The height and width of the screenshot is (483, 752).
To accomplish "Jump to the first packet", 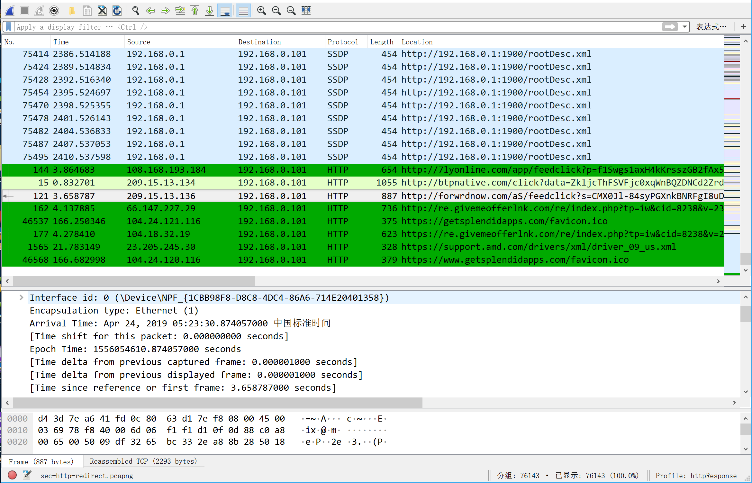I will click(195, 11).
